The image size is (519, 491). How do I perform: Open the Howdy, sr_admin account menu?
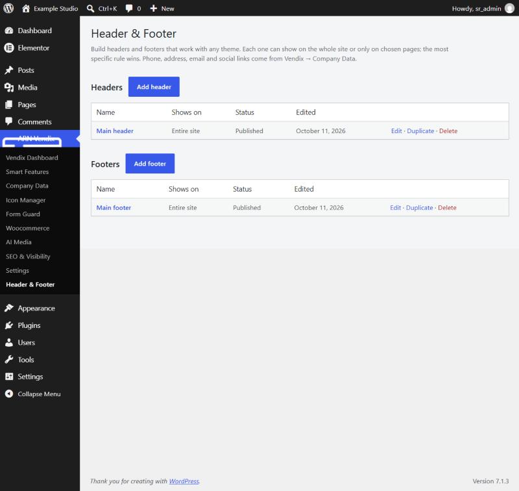tap(476, 8)
